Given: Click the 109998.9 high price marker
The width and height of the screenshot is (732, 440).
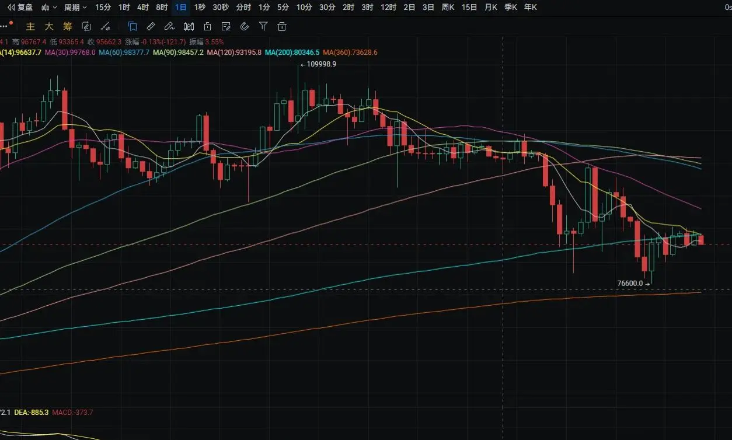Looking at the screenshot, I should point(321,64).
